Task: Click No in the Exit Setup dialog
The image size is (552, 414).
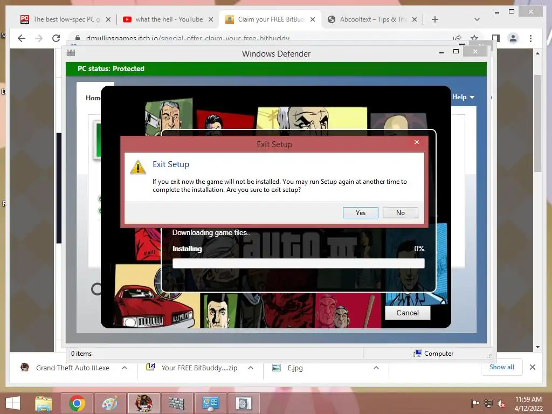Action: tap(401, 212)
